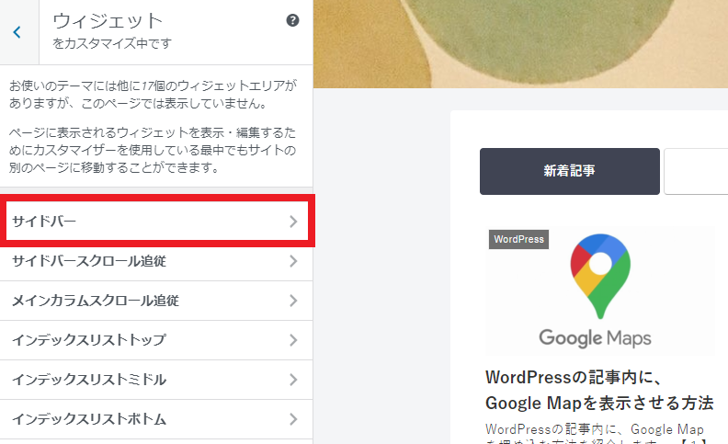Expand the インデックスリストミドル chevron

(x=293, y=380)
